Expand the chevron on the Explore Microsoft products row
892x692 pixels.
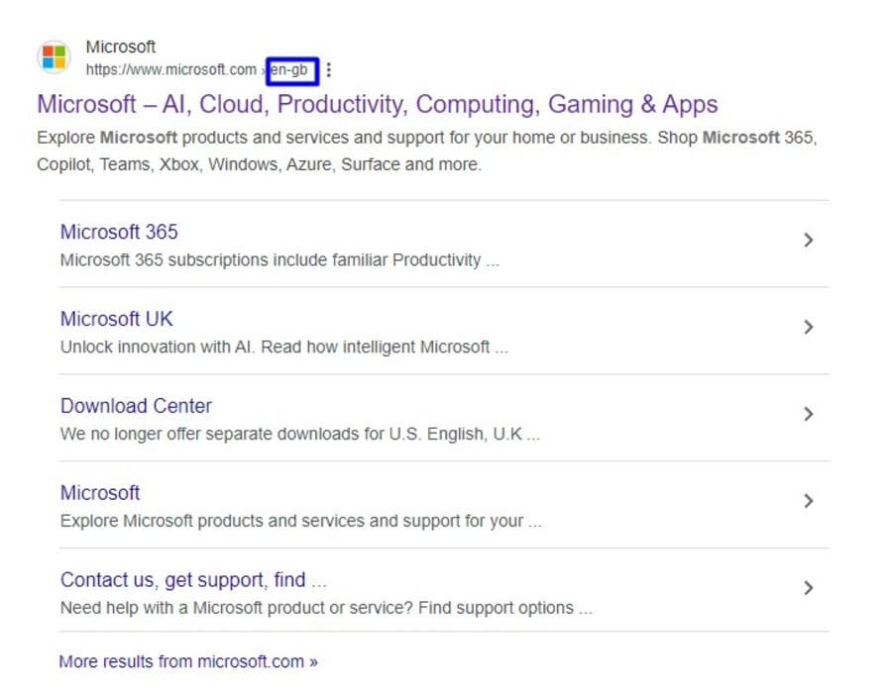pos(809,501)
